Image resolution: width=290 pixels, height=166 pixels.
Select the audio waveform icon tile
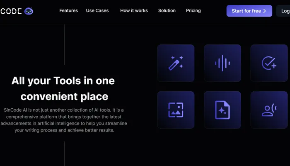pyautogui.click(x=222, y=63)
